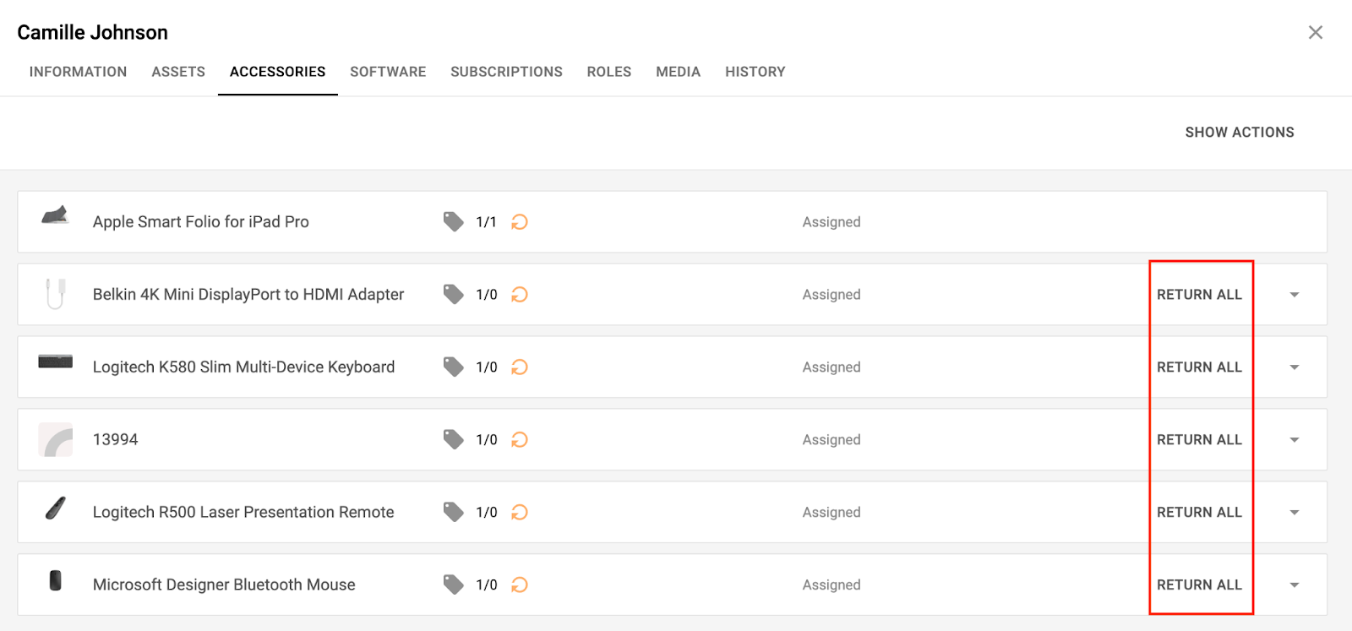Click the tag icon for Logitech R500 Remote
The width and height of the screenshot is (1352, 631).
click(x=454, y=513)
